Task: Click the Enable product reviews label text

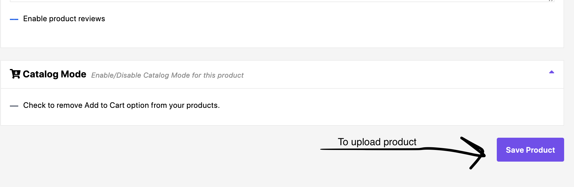Action: pyautogui.click(x=64, y=19)
